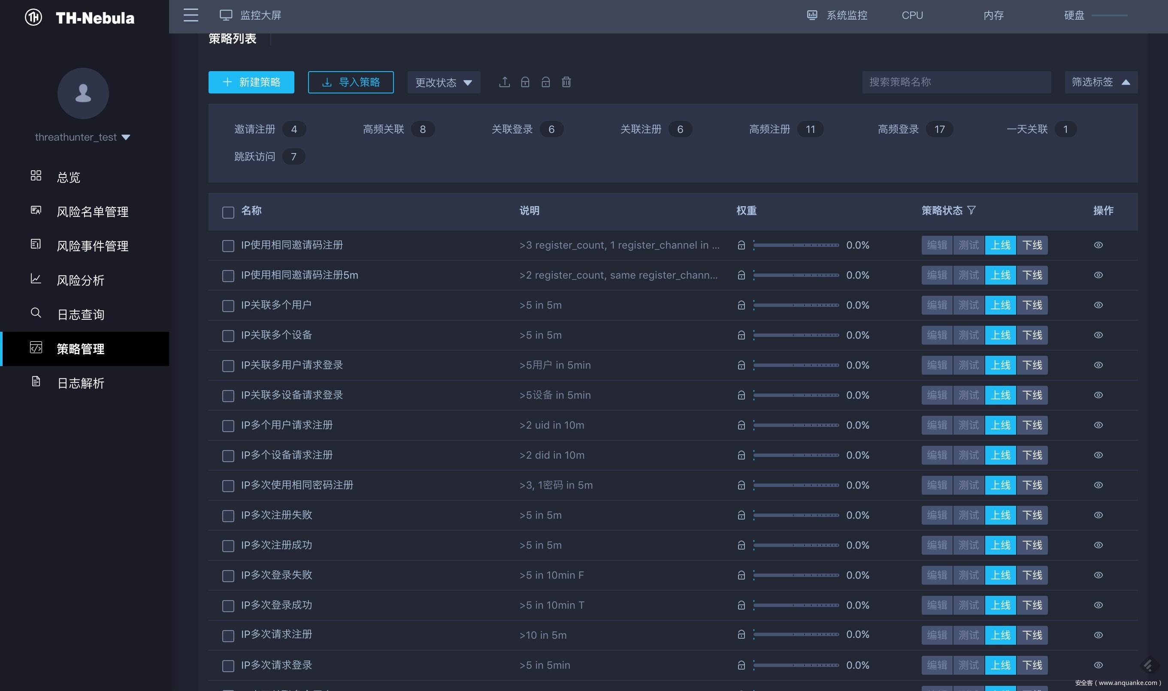Click the lock icon in the toolbar

525,82
